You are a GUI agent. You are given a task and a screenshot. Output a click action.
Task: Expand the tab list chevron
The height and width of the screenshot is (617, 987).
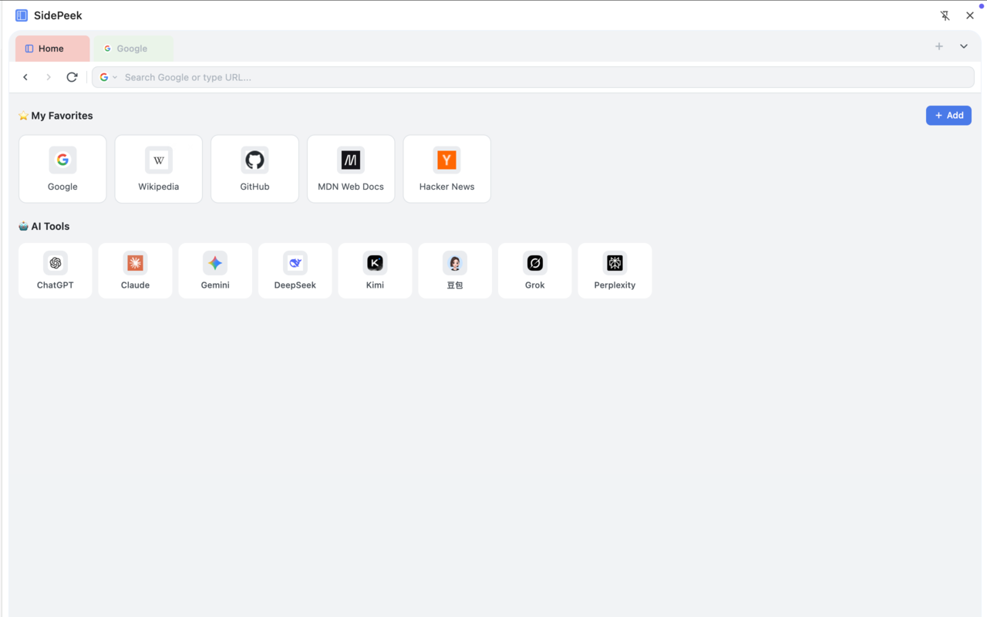[964, 46]
